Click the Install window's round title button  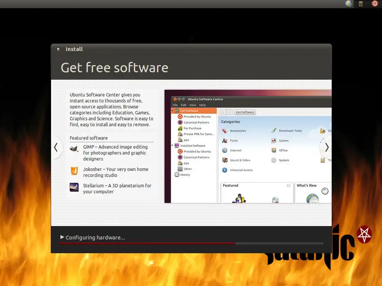[x=58, y=49]
